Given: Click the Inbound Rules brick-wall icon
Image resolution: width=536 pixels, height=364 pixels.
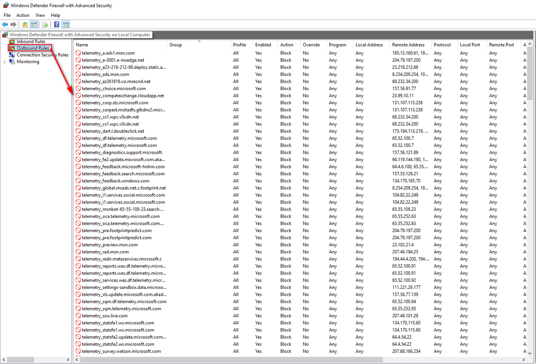Looking at the screenshot, I should [x=12, y=41].
